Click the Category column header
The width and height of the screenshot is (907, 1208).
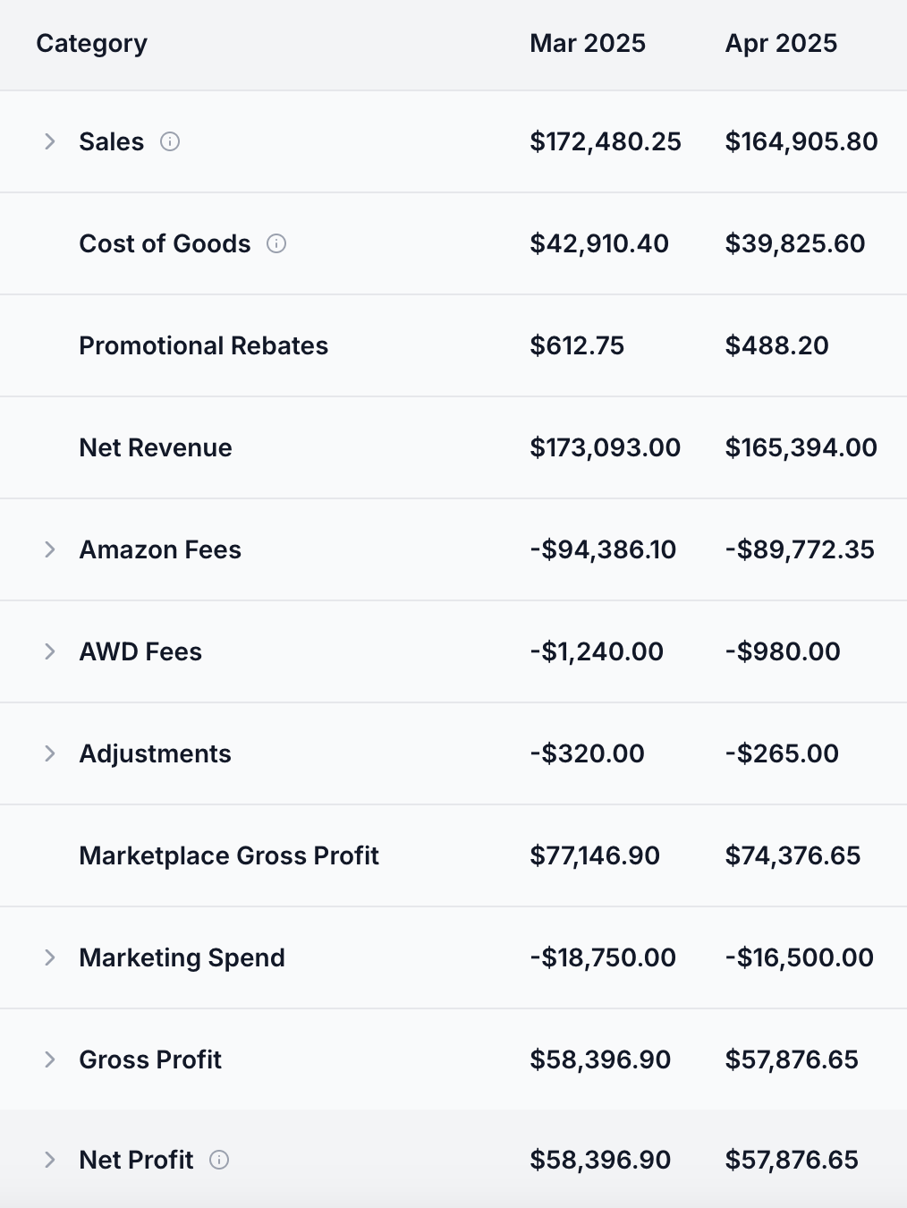coord(91,43)
